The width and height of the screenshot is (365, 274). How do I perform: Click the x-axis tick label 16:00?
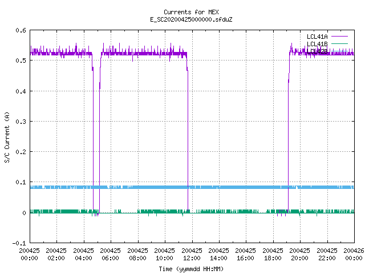click(245, 258)
